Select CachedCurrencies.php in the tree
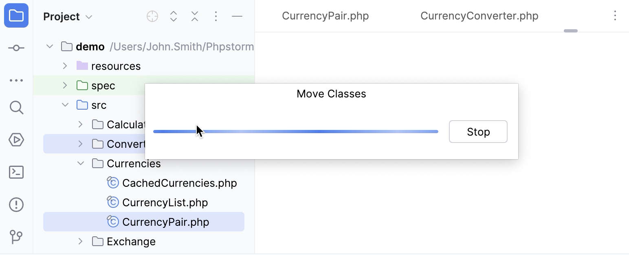Screen dimensions: 629x255 [179, 183]
